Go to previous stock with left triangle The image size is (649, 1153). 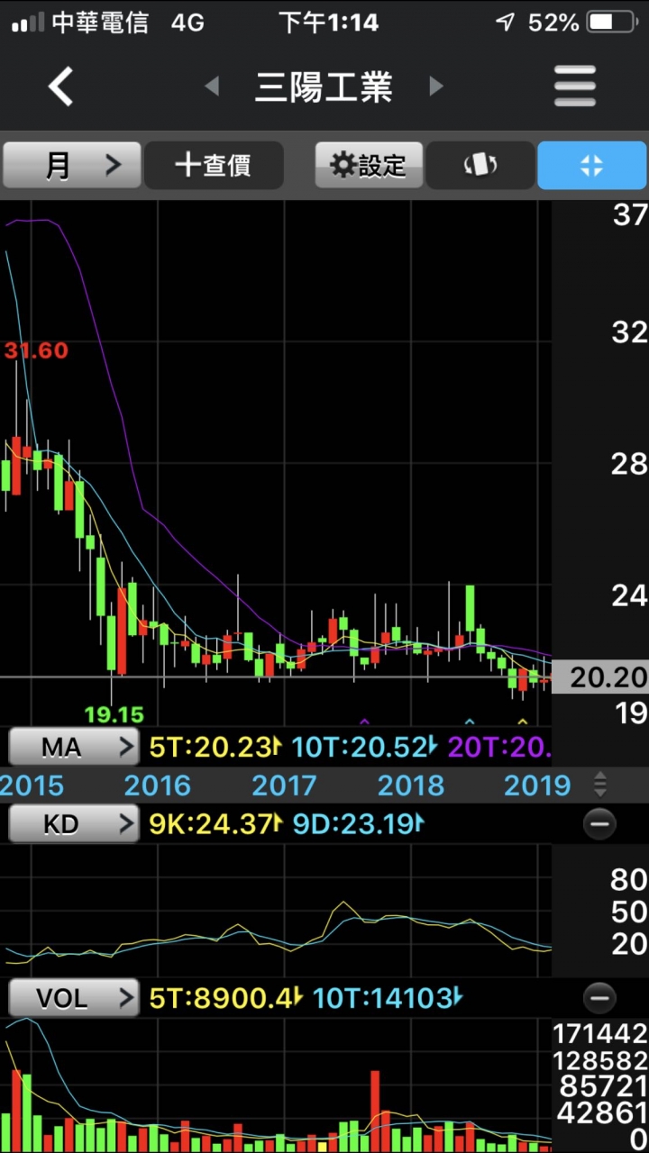point(212,86)
